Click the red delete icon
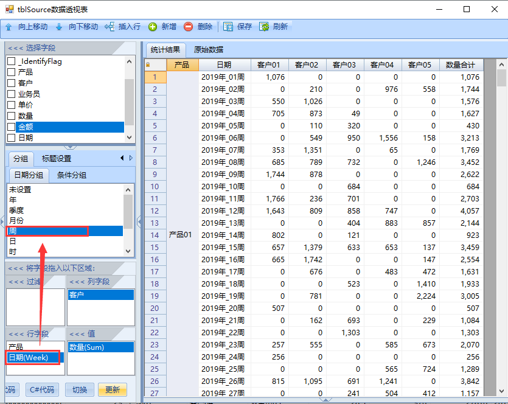508x404 pixels. 188,27
